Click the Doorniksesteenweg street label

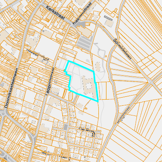tap(12, 88)
